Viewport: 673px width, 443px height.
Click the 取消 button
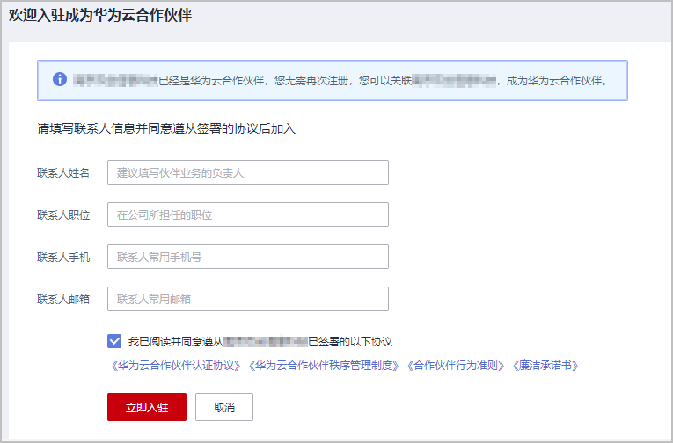pyautogui.click(x=224, y=407)
